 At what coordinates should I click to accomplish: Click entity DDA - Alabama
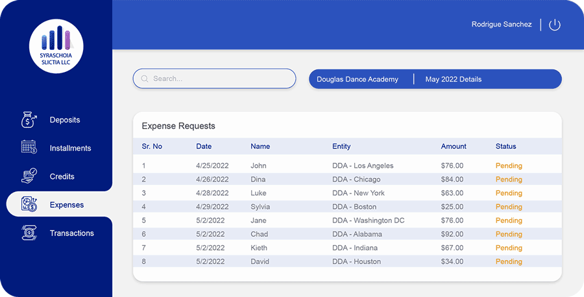pyautogui.click(x=357, y=234)
